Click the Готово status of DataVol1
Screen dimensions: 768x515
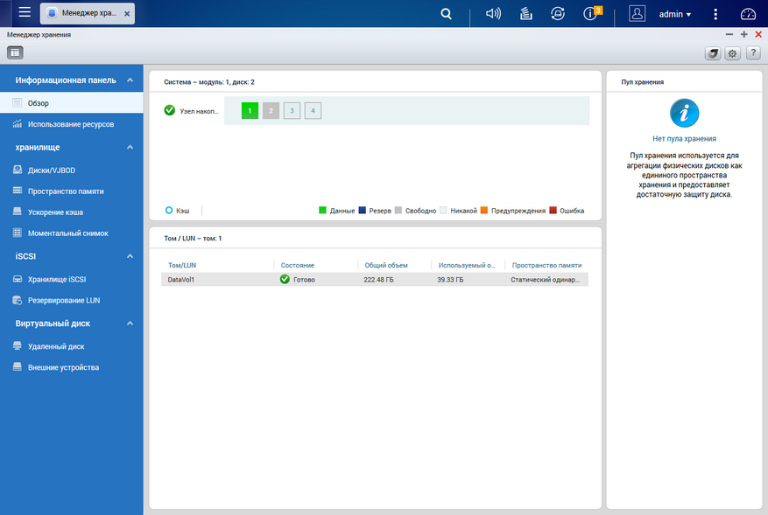tap(298, 279)
